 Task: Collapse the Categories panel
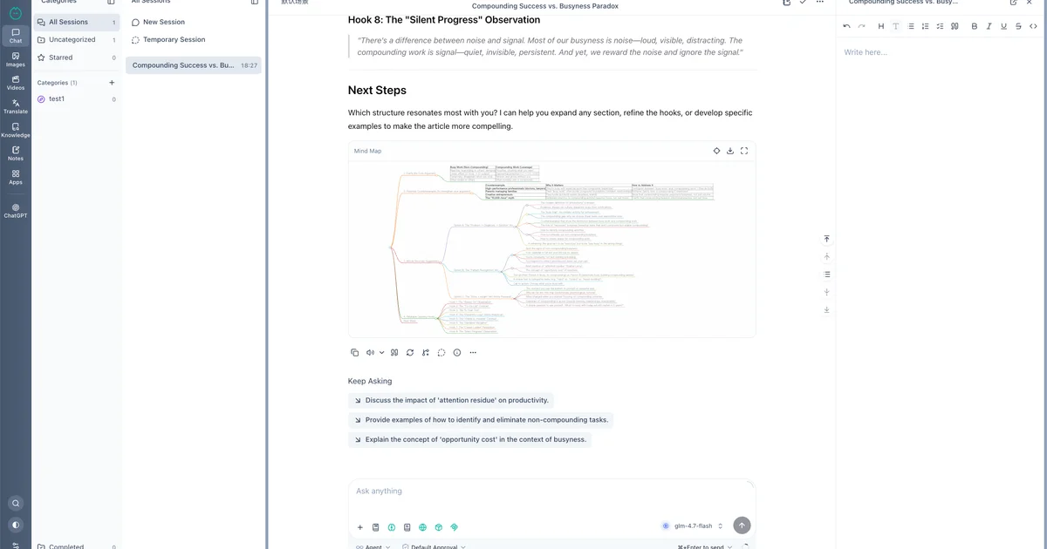[x=111, y=3]
